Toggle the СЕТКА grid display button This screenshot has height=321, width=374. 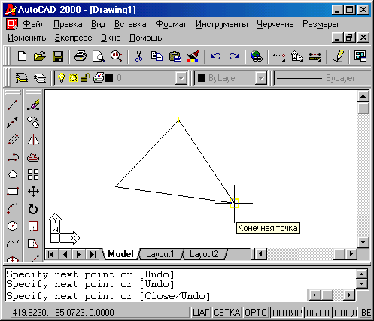227,313
